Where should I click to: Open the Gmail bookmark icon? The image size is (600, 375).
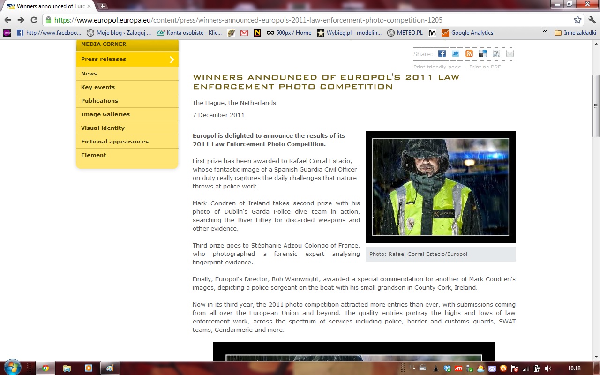[x=244, y=33]
